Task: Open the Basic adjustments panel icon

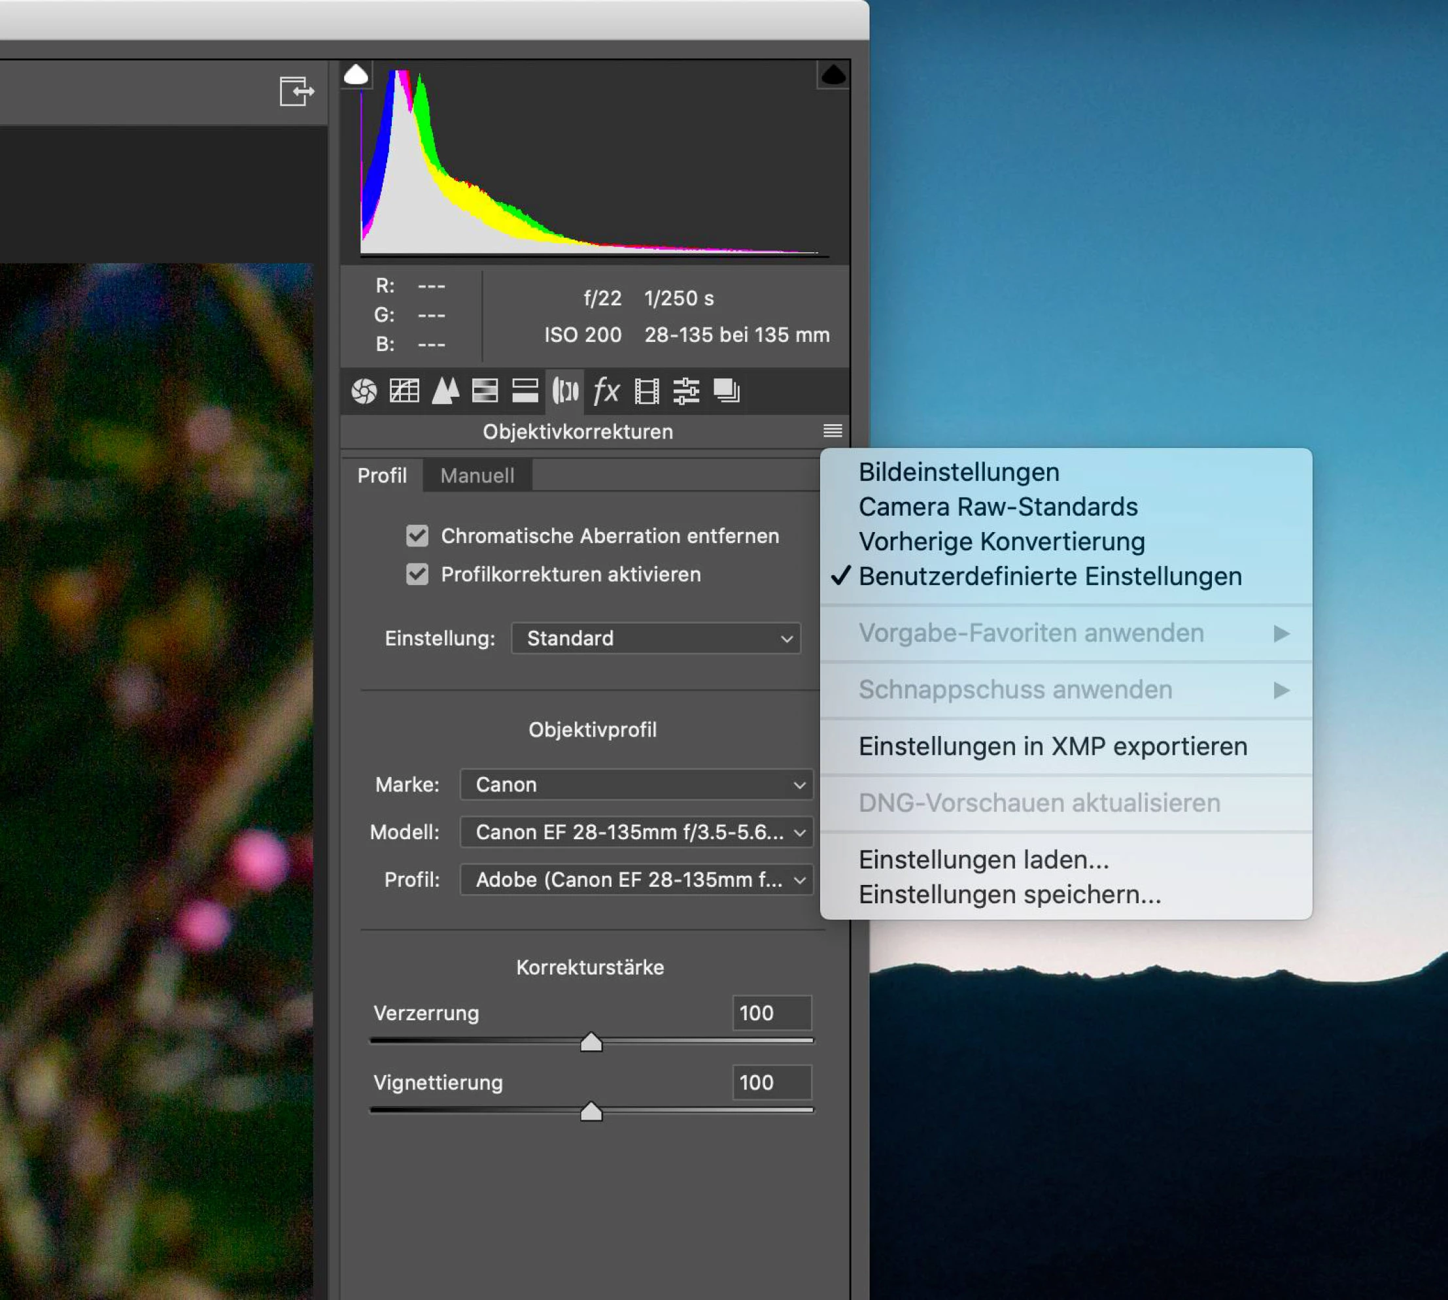Action: click(364, 391)
